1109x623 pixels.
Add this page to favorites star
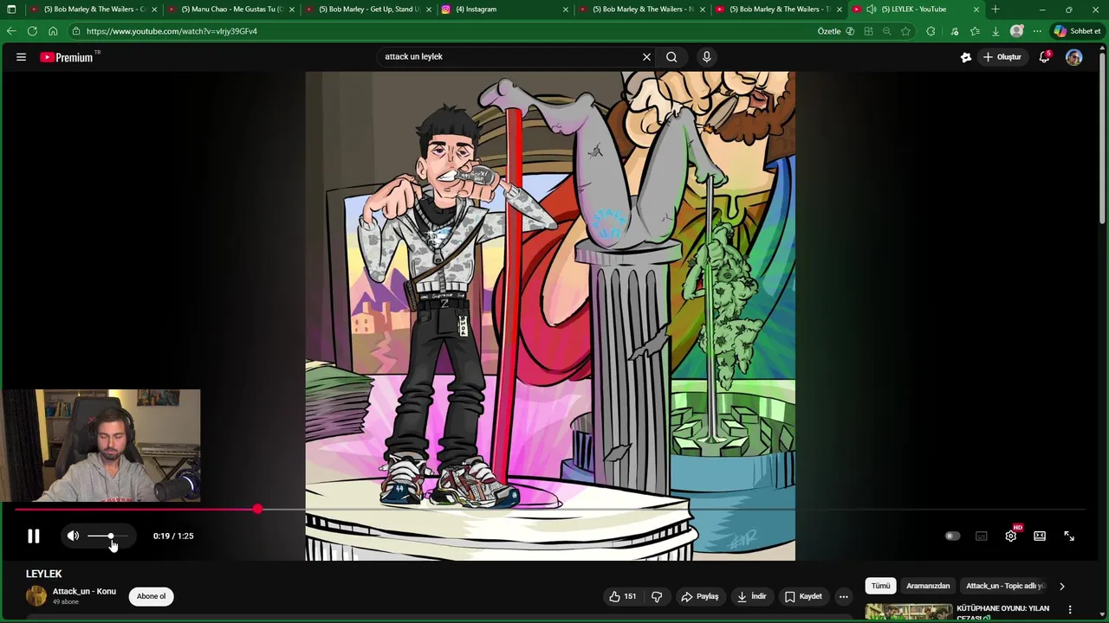point(905,31)
